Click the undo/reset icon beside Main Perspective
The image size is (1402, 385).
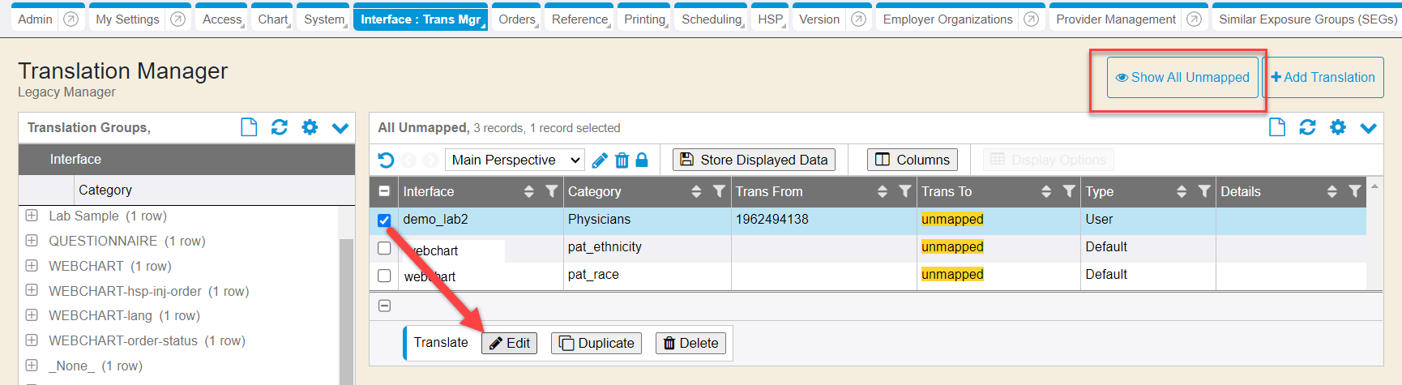click(386, 160)
